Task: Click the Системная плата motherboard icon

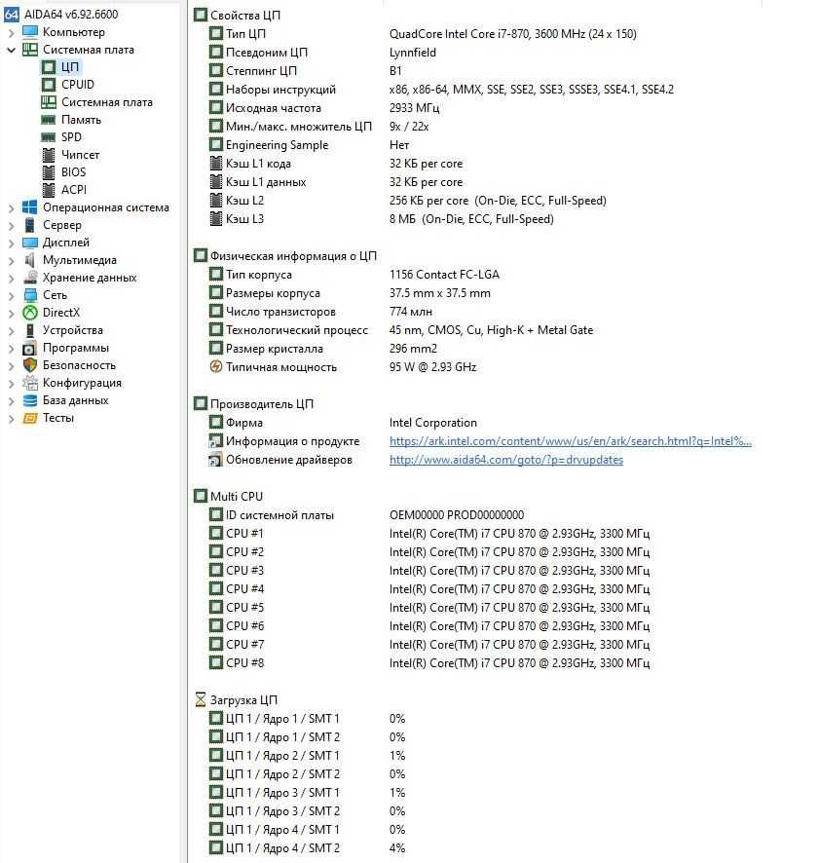Action: (30, 50)
